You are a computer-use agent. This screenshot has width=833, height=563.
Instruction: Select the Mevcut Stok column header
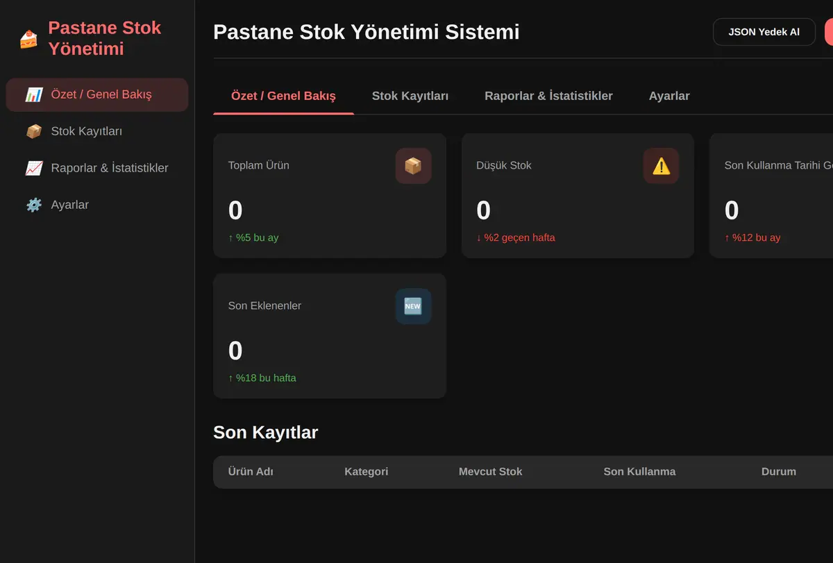pyautogui.click(x=490, y=471)
